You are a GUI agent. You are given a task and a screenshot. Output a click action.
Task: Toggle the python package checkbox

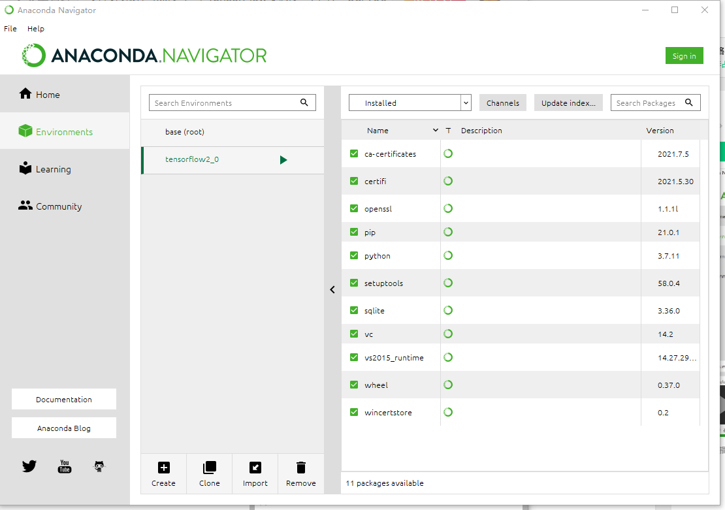pos(354,255)
